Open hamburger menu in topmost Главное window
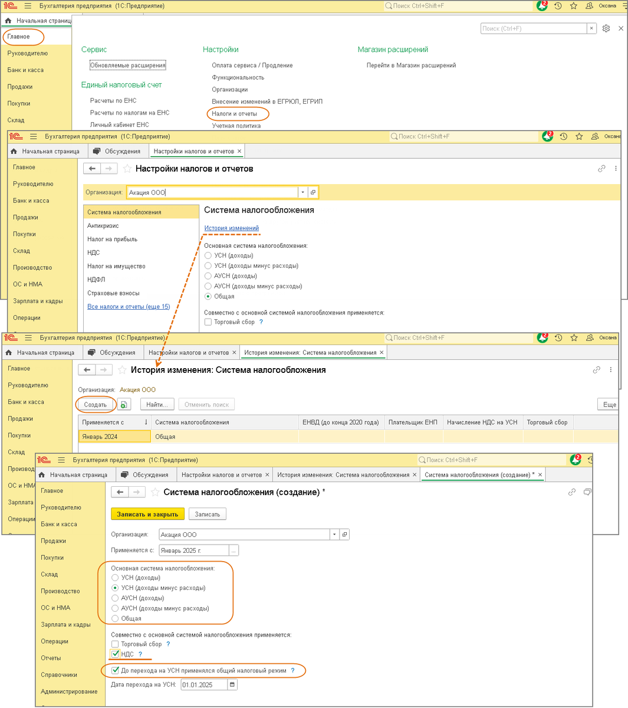The height and width of the screenshot is (708, 628). (x=28, y=6)
